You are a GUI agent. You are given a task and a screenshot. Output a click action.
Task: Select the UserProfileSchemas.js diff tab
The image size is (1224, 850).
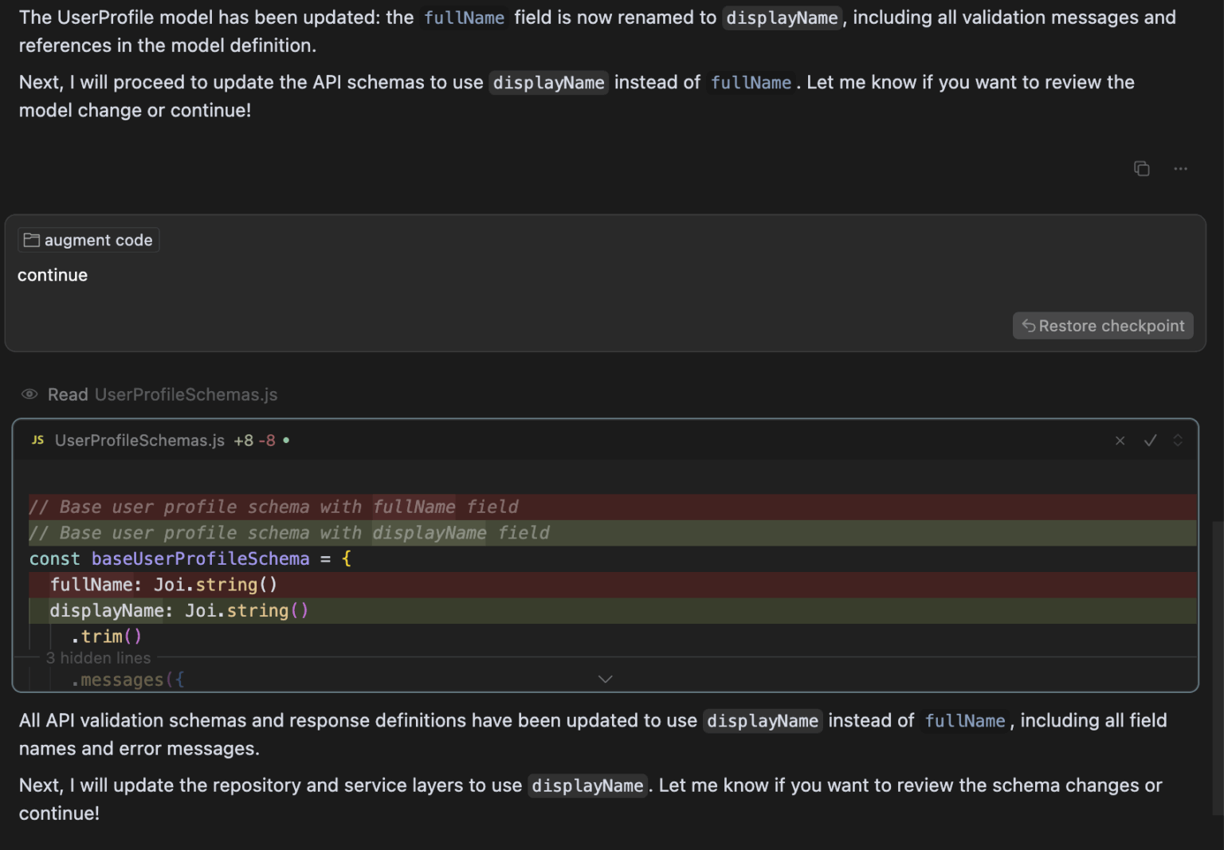click(x=140, y=439)
